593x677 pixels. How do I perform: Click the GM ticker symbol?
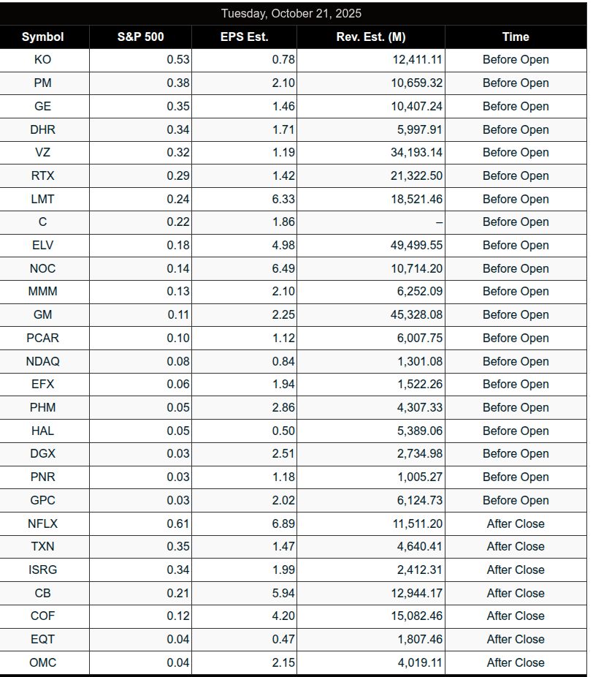point(43,314)
